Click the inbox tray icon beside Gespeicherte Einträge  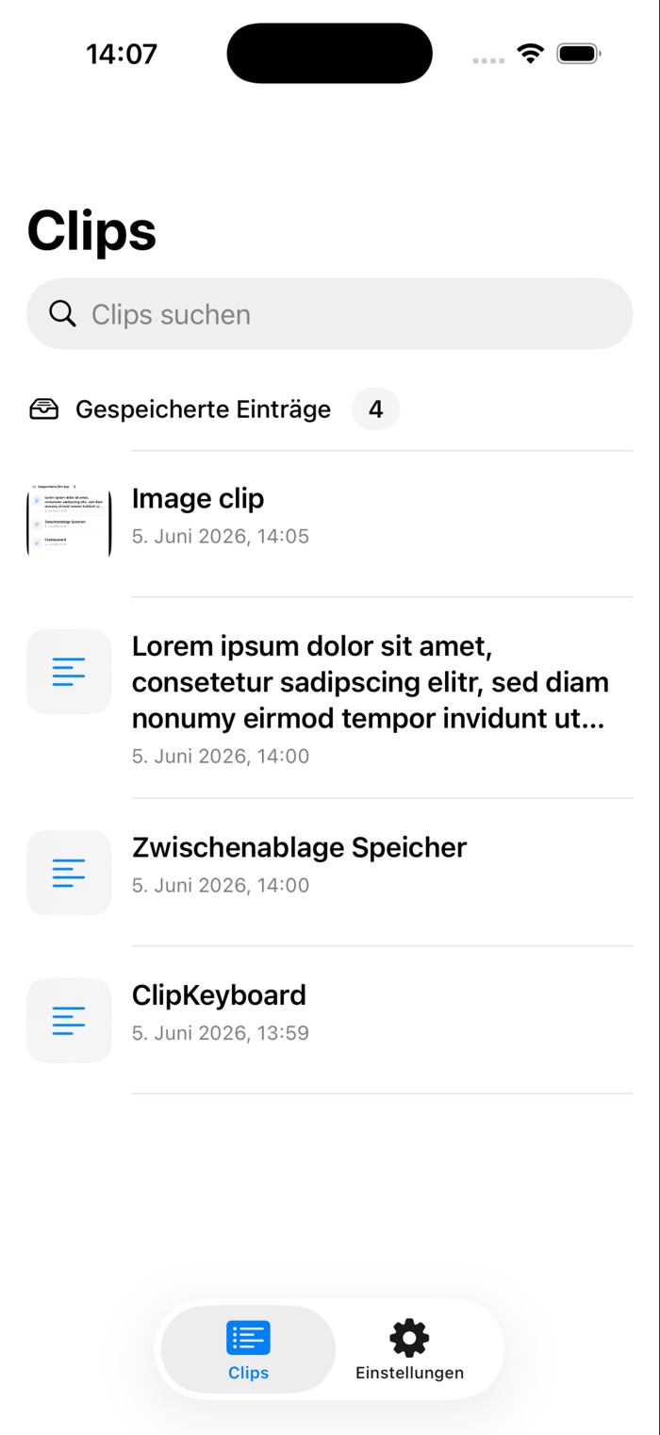tap(44, 409)
